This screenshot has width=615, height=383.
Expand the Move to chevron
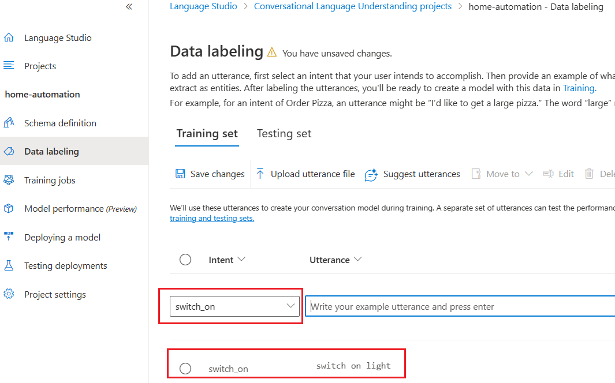click(x=529, y=174)
